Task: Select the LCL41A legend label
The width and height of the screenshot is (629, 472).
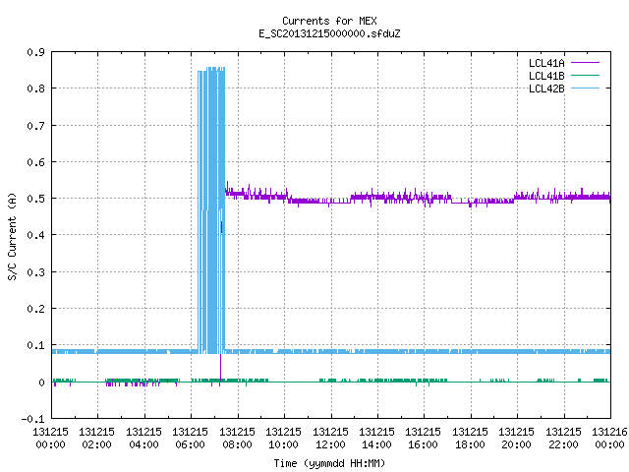Action: [x=546, y=63]
